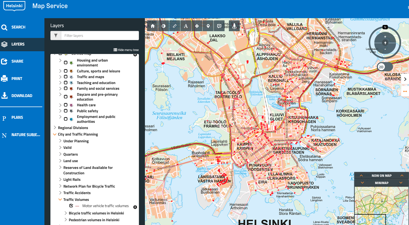Screen dimensions: 409x225
Task: Check the Public safety layer
Action: point(65,111)
